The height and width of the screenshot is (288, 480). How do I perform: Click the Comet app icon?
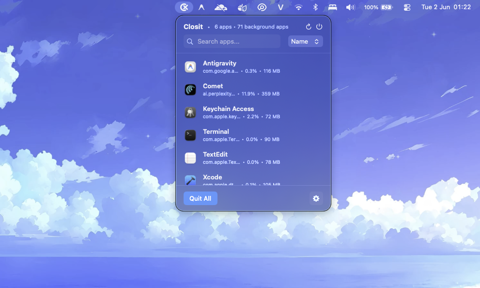[190, 90]
